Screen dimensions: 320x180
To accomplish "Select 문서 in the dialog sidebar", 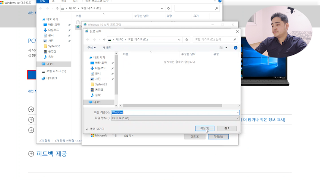I will pyautogui.click(x=98, y=74).
